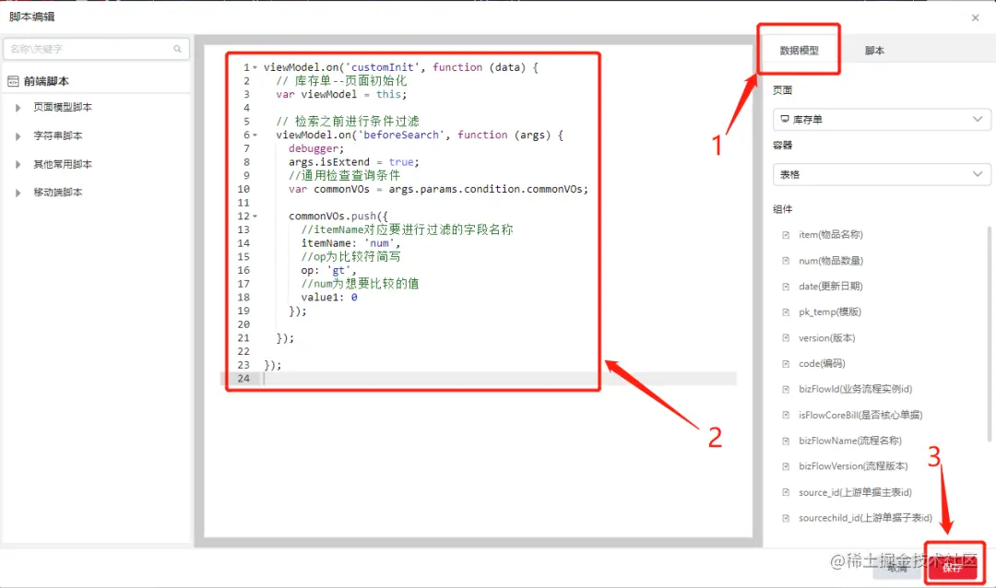Expand the 移动端脚本 tree node
This screenshot has width=996, height=588.
[18, 193]
